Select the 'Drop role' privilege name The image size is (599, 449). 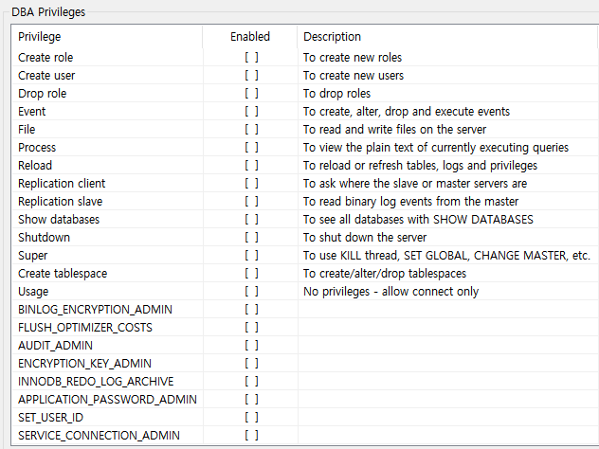tap(42, 93)
